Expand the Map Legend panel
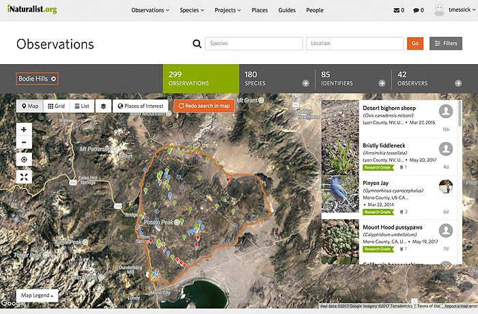The width and height of the screenshot is (478, 314). coord(37,296)
